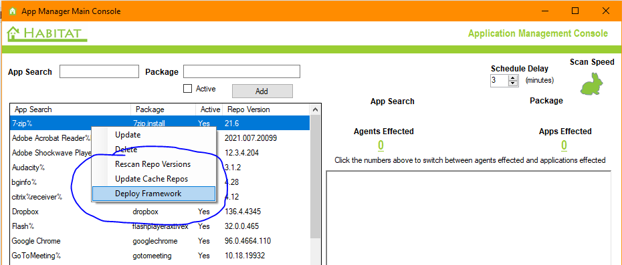Sort by Active column header

click(x=209, y=109)
